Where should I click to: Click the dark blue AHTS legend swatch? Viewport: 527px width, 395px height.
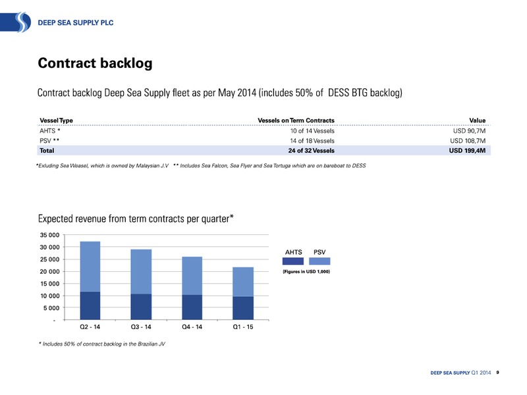[x=293, y=261]
